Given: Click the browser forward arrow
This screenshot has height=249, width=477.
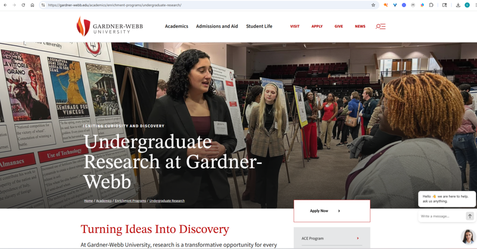Looking at the screenshot, I should 14,5.
